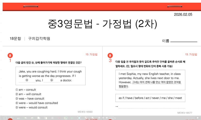The width and height of the screenshot is (201, 120).
Task: Click the 이름 name blank line
Action: click(x=184, y=41)
